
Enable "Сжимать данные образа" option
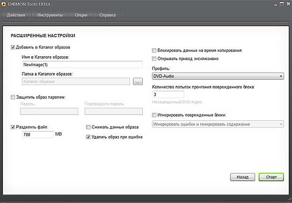coord(88,127)
